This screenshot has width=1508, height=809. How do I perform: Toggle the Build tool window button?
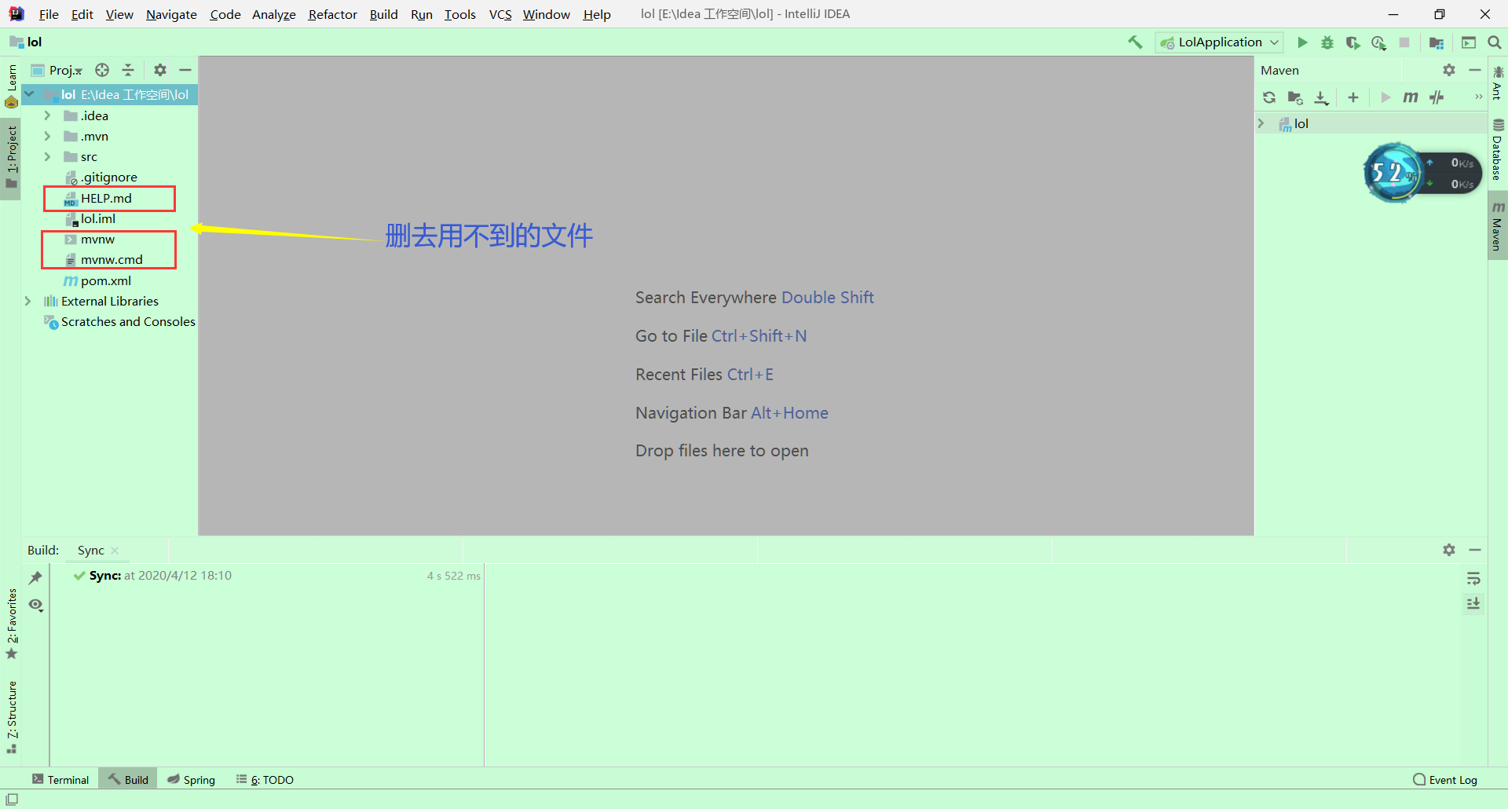128,779
